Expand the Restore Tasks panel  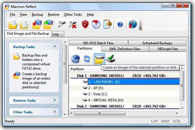pyautogui.click(x=55, y=100)
